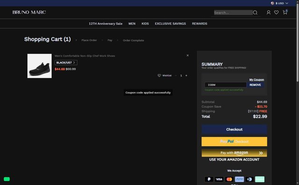Click the Mastercard icon
The height and width of the screenshot is (185, 299).
pos(229,179)
